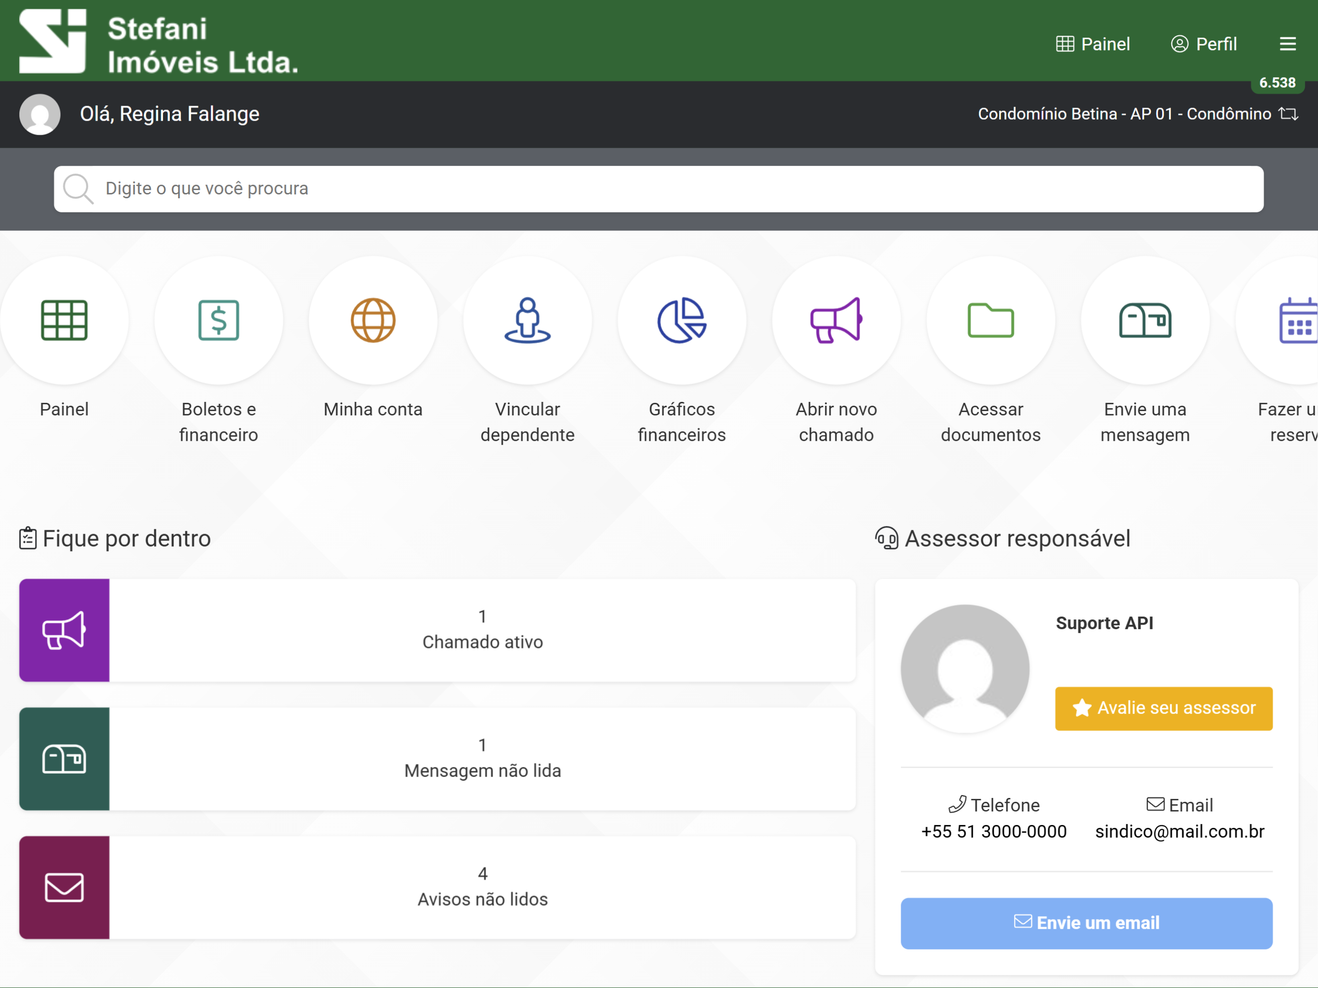Screen dimensions: 1318x988
Task: Click the Painel shortcut label
Action: 64,410
